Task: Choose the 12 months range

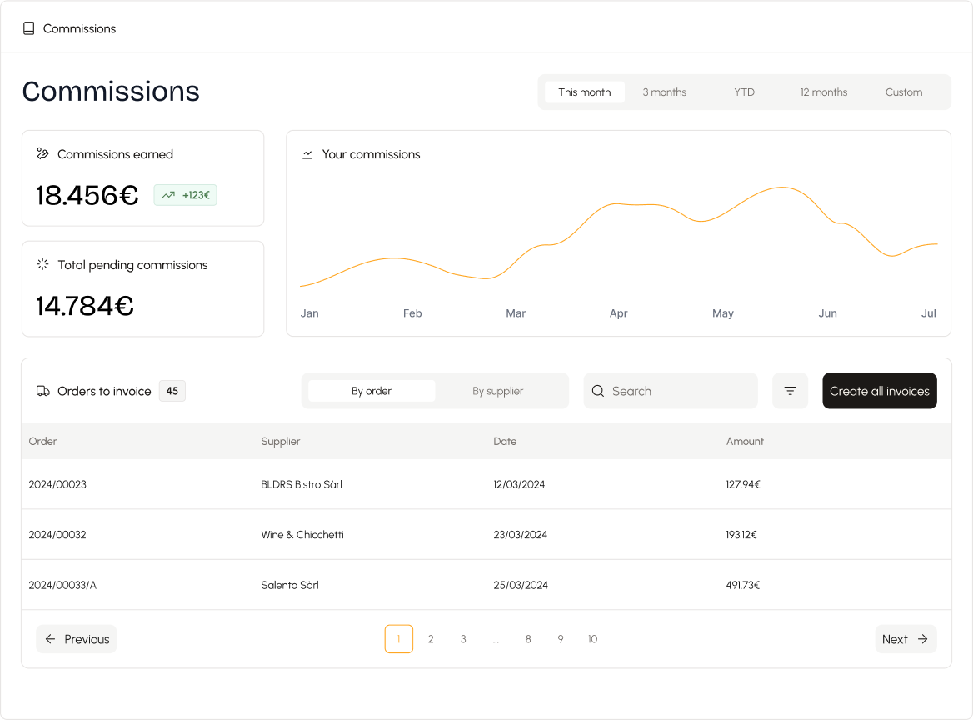Action: tap(823, 92)
